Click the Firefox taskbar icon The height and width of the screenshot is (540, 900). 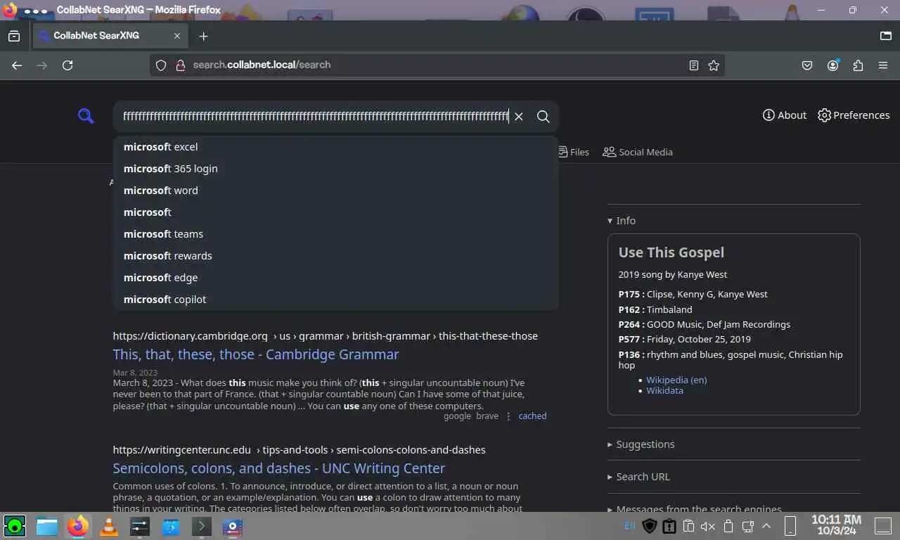(78, 526)
